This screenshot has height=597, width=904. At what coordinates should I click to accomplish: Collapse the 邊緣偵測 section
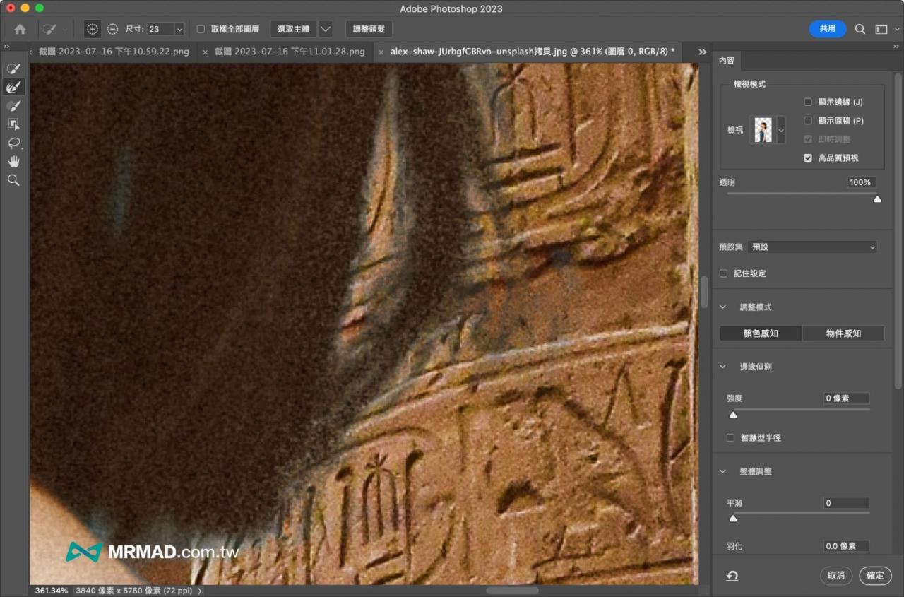(723, 367)
